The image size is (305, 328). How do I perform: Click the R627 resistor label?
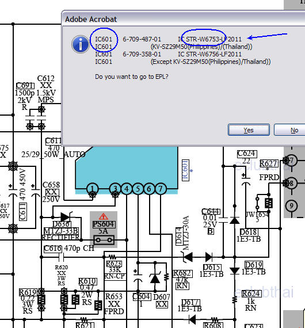point(269,163)
